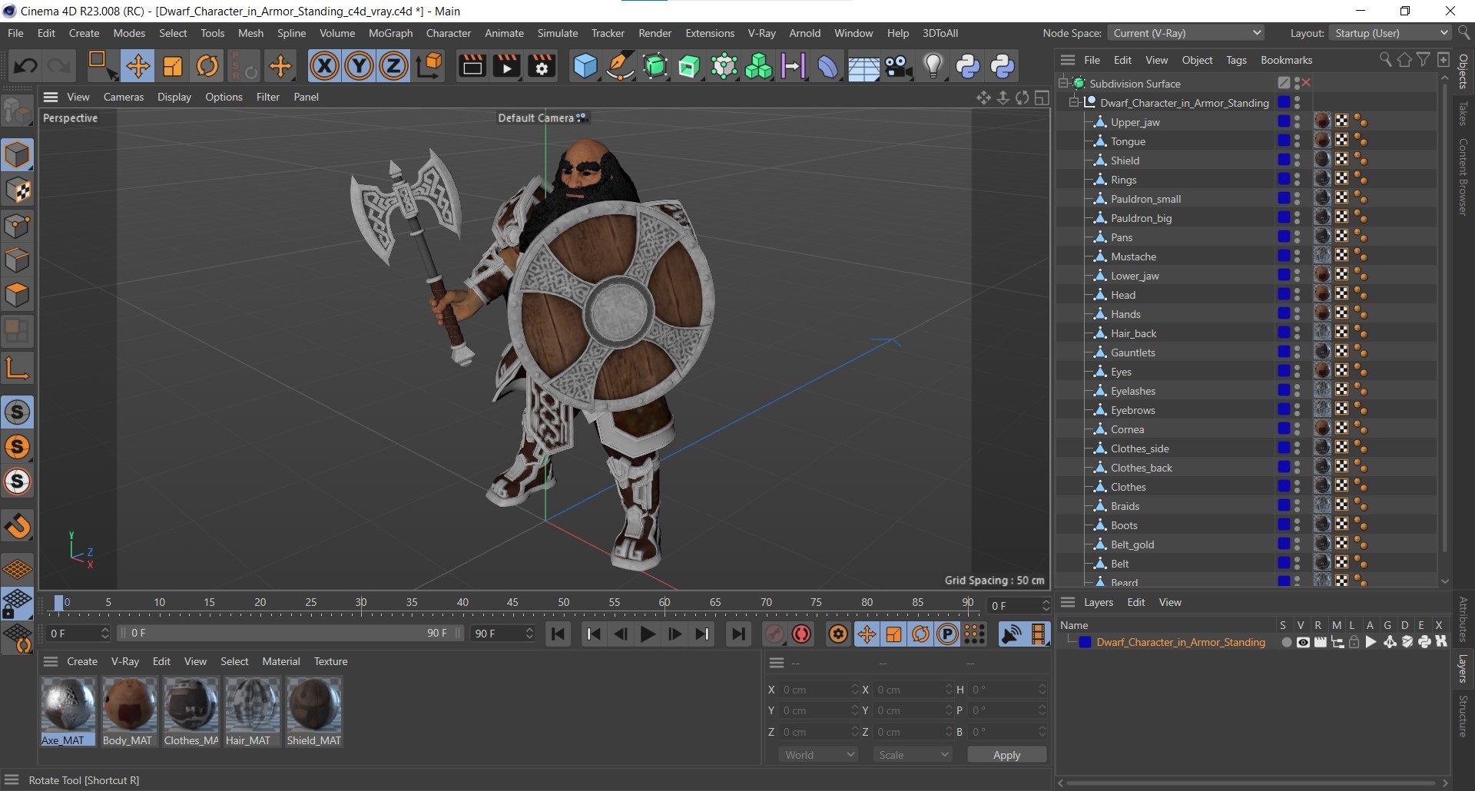Add a Camera object

[x=897, y=66]
